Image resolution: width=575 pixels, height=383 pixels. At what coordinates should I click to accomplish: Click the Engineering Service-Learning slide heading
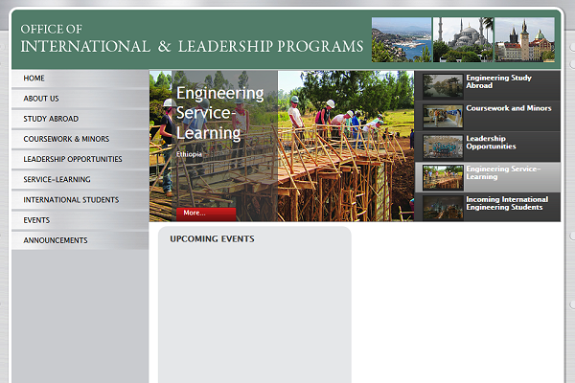[220, 113]
